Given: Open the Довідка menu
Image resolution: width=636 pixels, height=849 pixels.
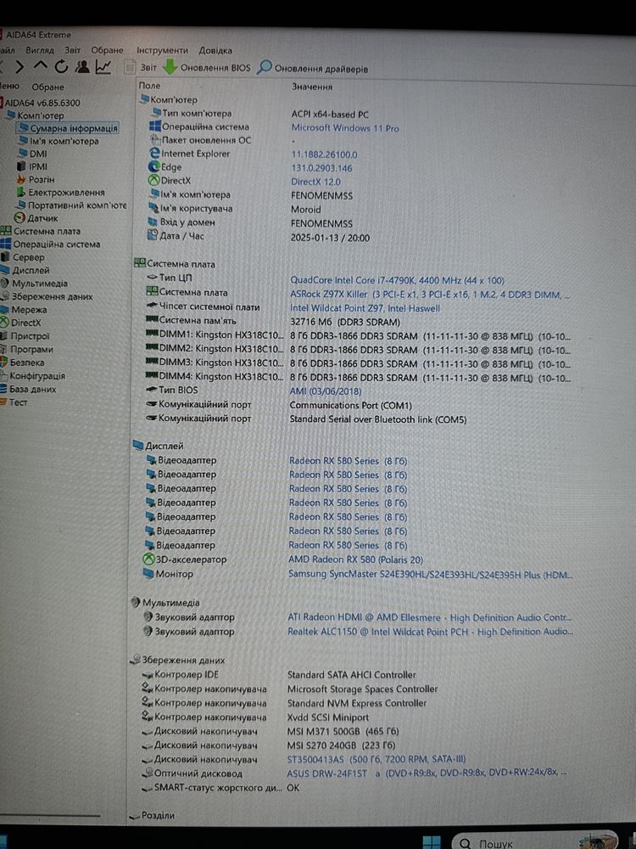Looking at the screenshot, I should (x=215, y=50).
